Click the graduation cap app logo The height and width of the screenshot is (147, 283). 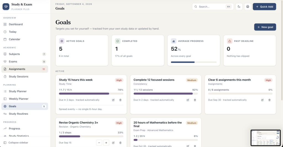tap(6, 6)
